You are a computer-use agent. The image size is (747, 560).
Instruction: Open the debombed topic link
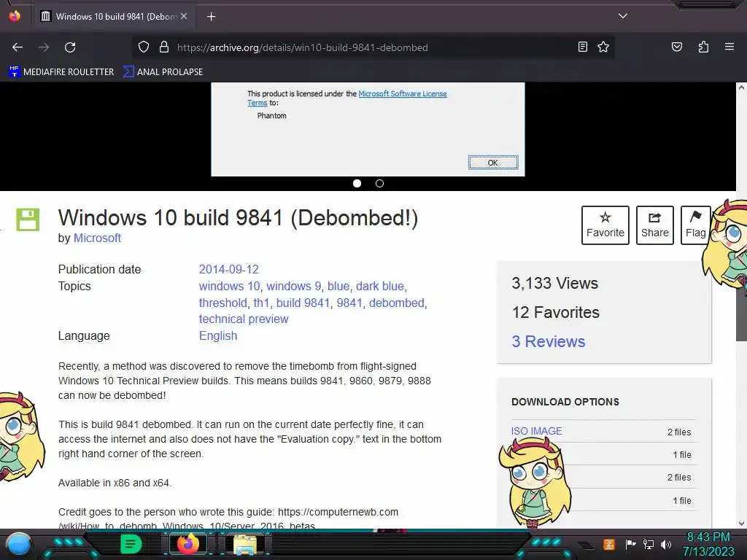(x=396, y=303)
